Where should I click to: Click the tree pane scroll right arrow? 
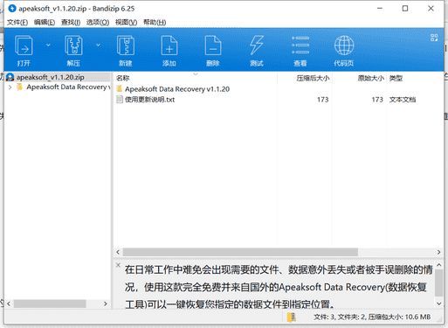point(106,304)
